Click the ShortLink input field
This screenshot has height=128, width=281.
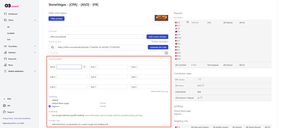pos(106,53)
